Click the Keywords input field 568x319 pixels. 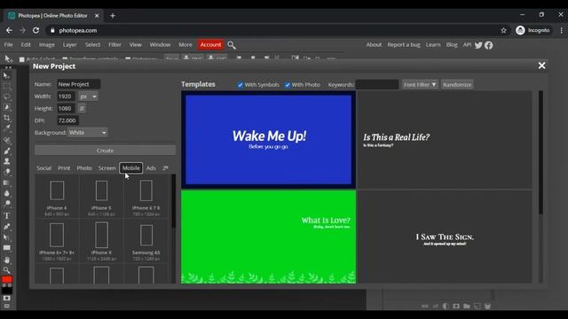(x=377, y=85)
